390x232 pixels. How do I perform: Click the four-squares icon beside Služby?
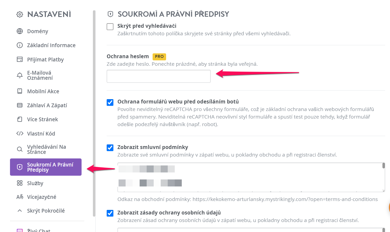pyautogui.click(x=20, y=183)
